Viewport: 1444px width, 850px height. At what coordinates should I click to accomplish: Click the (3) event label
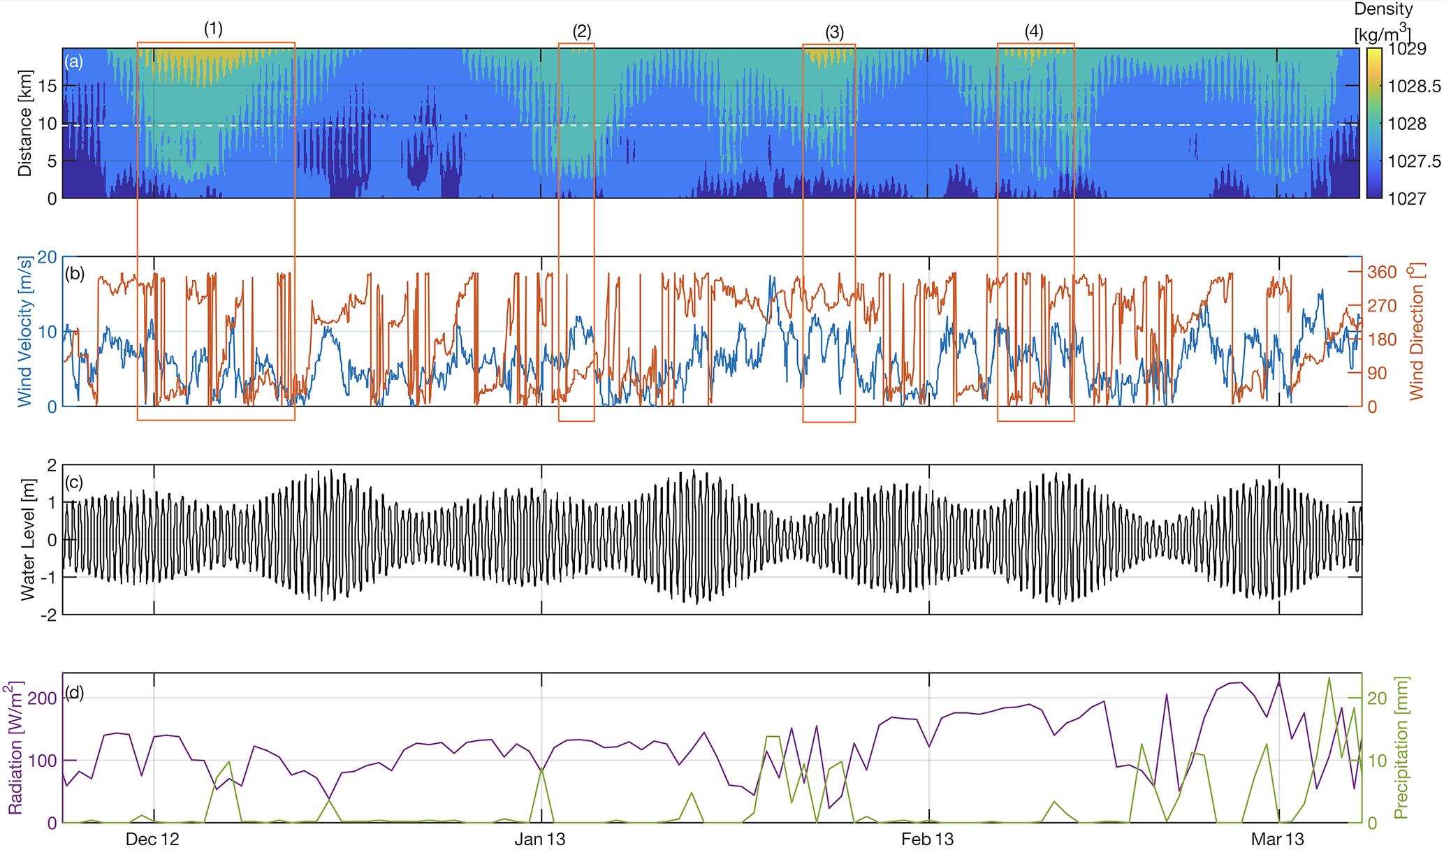834,32
